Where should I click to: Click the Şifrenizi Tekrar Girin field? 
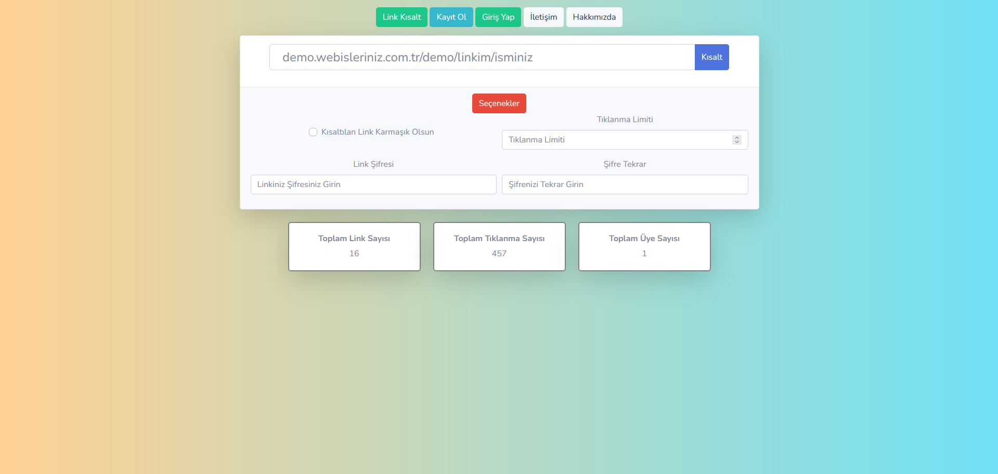pyautogui.click(x=624, y=185)
